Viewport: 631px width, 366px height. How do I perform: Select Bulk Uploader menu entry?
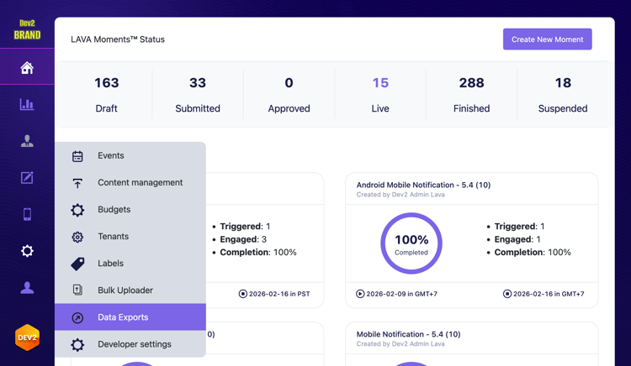point(130,290)
